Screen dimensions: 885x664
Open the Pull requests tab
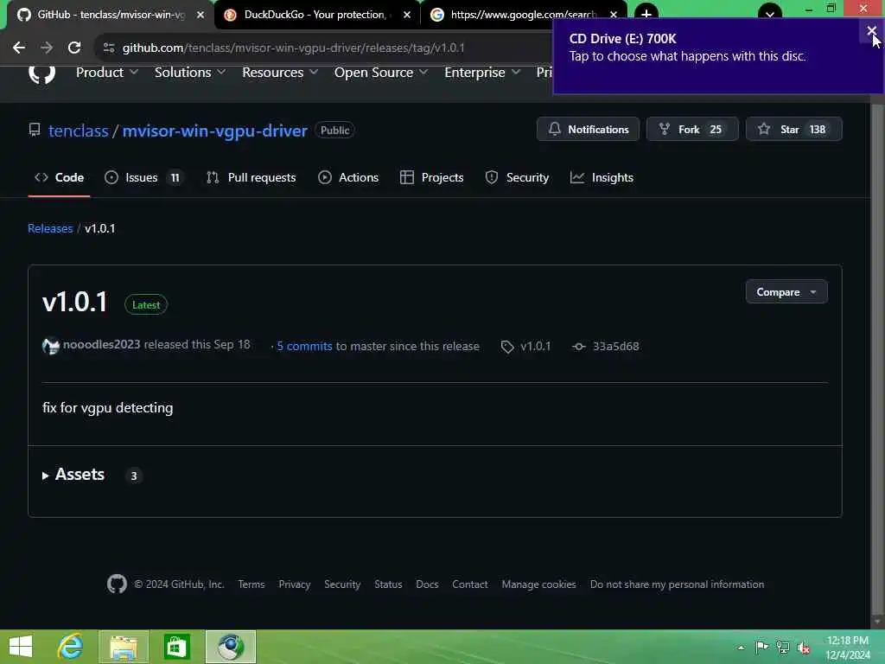251,177
